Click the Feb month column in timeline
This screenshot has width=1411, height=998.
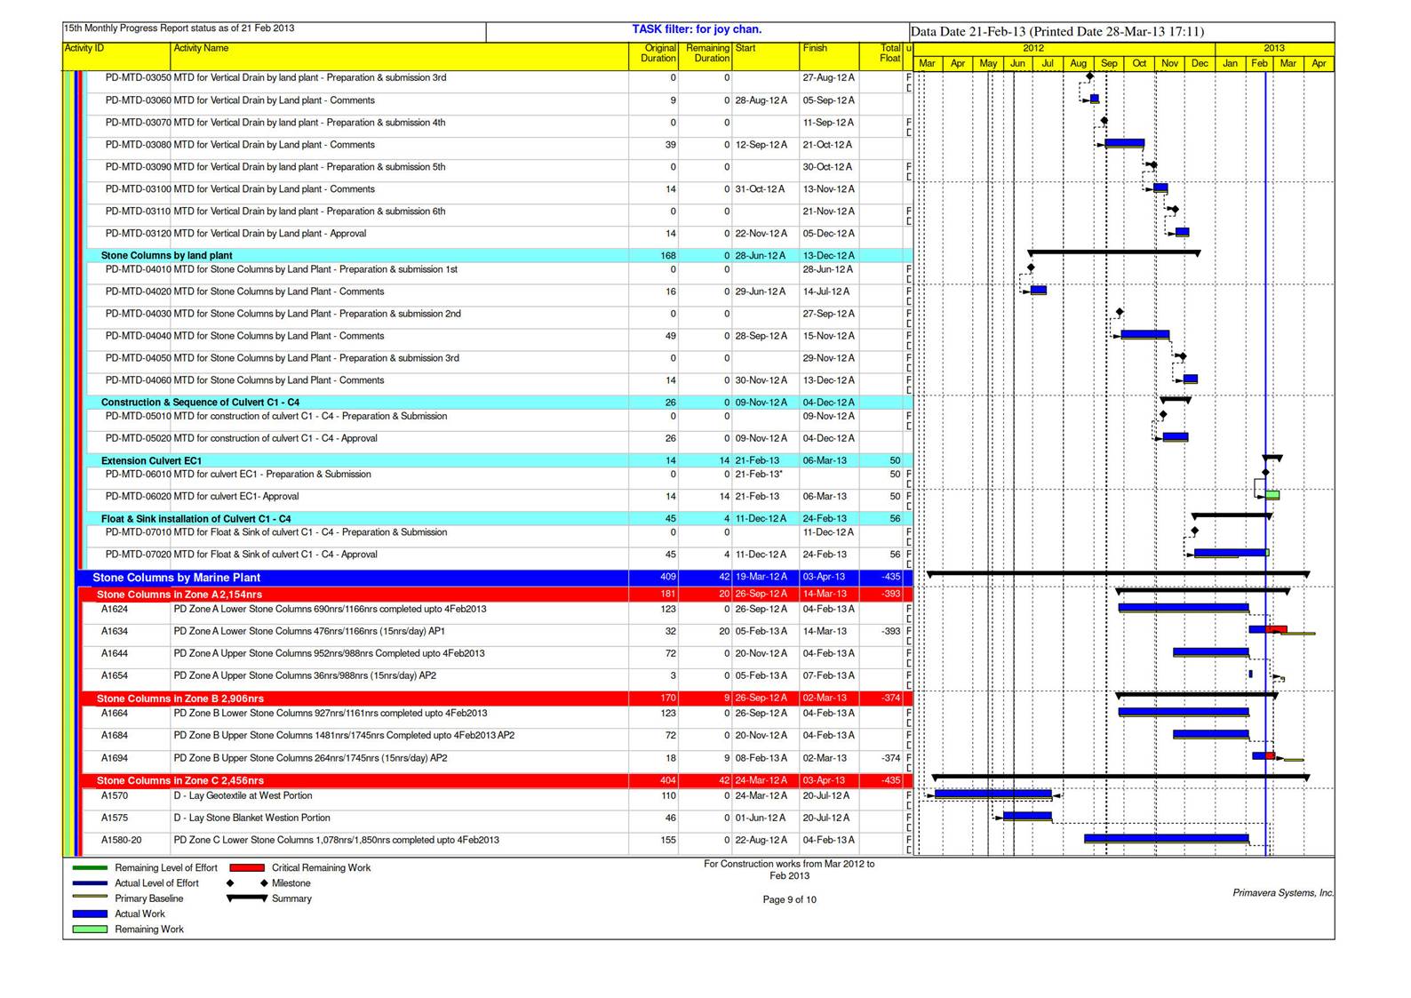pos(1259,63)
